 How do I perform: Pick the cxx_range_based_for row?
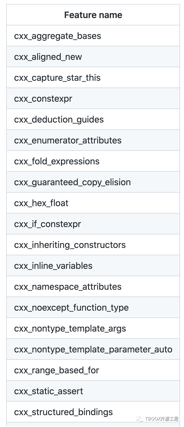tap(93, 370)
